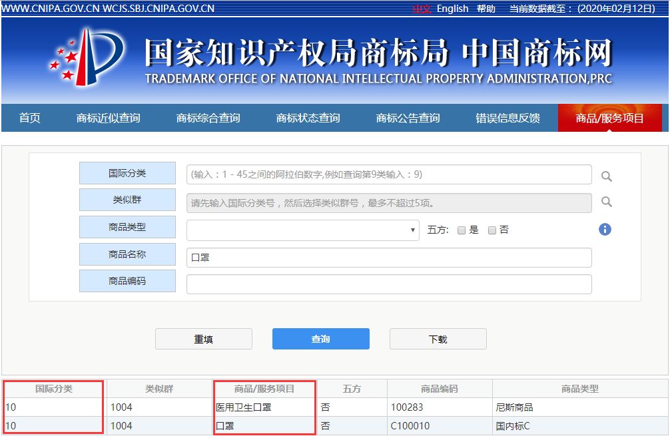
Task: Click the search magnifier beside 国际分类 field
Action: click(x=605, y=174)
